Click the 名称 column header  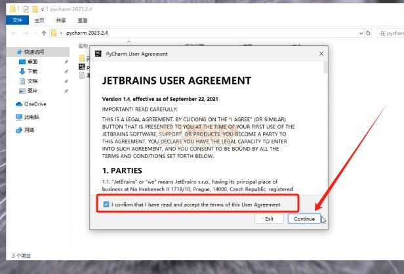pos(83,46)
